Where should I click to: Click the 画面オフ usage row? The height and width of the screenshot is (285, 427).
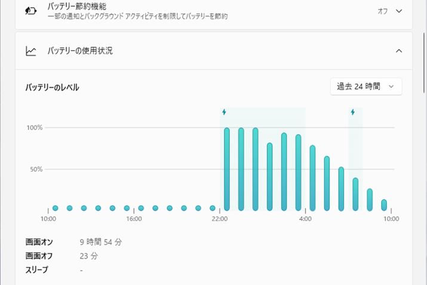coord(62,256)
